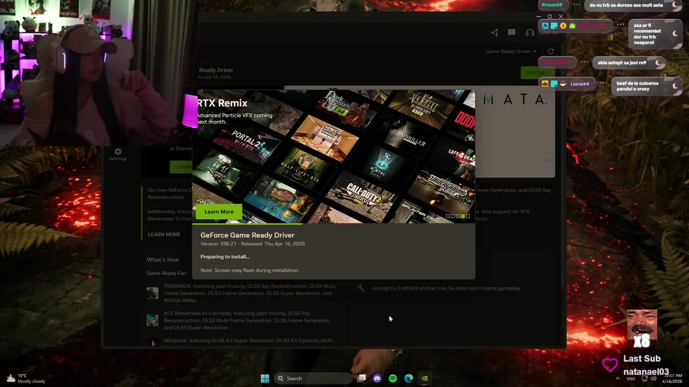Open Spotify from the taskbar

click(393, 378)
